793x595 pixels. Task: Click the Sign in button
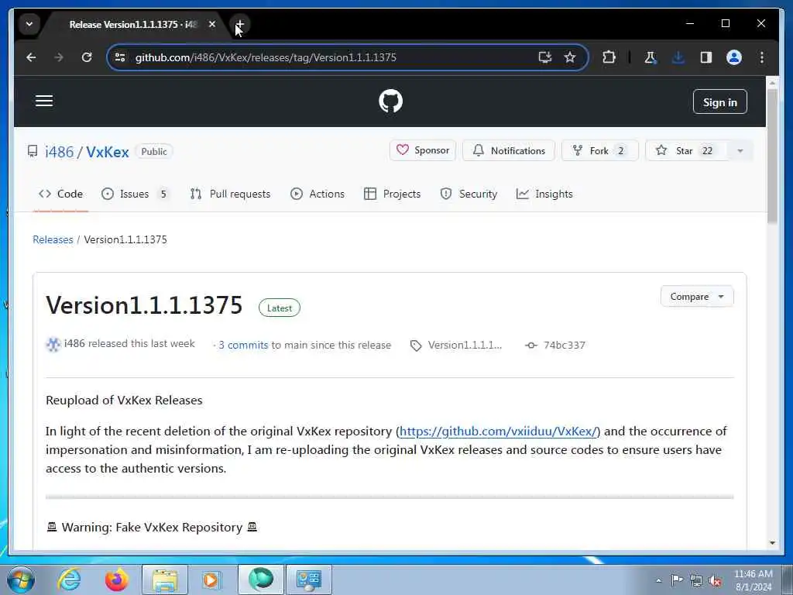(x=719, y=102)
